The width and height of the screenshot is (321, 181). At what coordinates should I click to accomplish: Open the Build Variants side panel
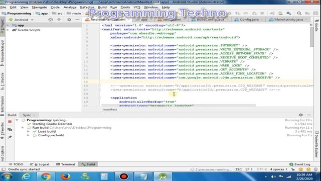coord(2,106)
